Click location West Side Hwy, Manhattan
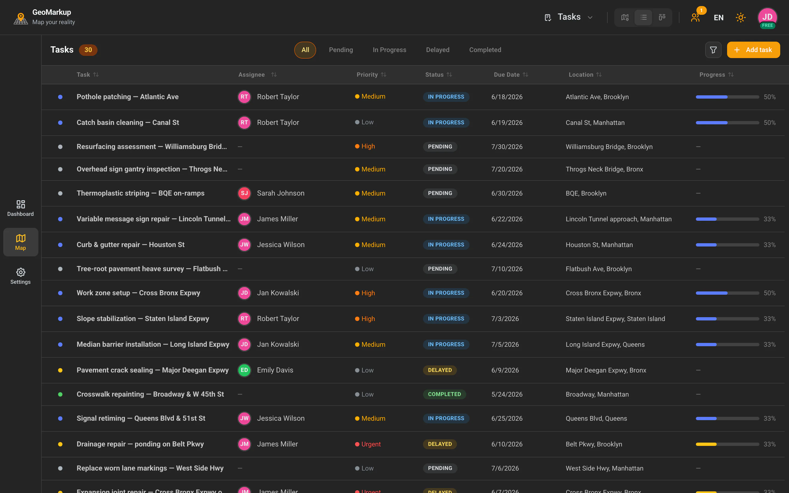789x493 pixels. (x=604, y=468)
